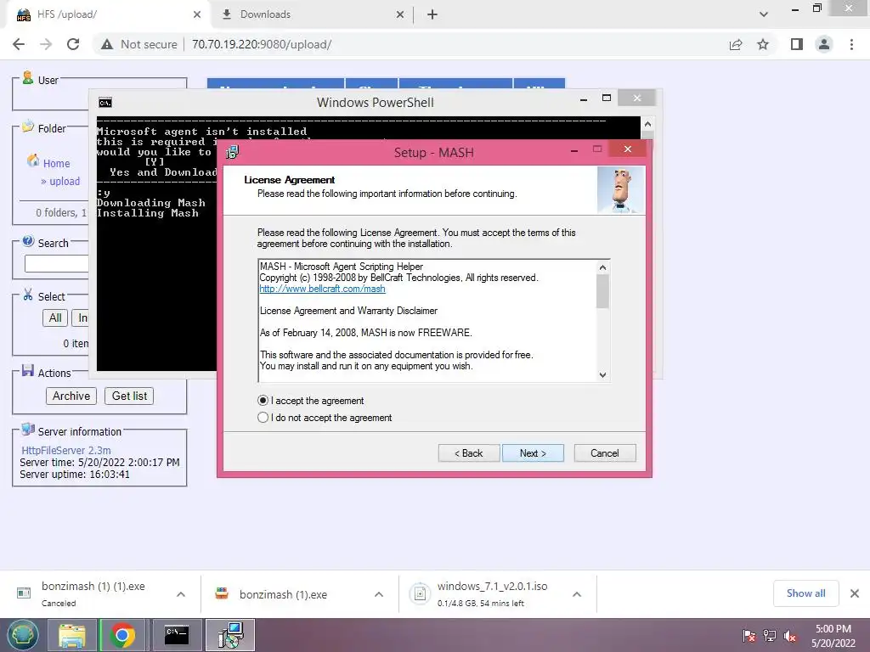870x652 pixels.
Task: Click the Folder panel icon in HFS
Action: (28, 126)
